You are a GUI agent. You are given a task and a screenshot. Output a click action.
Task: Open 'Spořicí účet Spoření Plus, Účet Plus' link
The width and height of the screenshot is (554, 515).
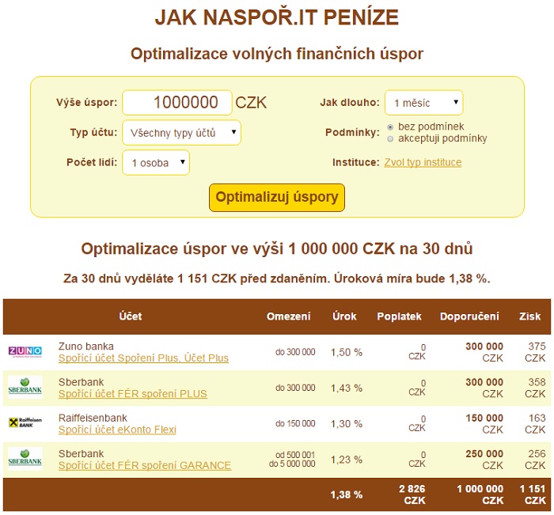[143, 358]
